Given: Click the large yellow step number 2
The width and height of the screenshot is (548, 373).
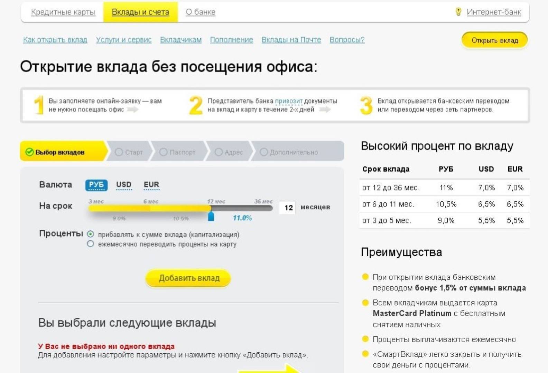Looking at the screenshot, I should [x=196, y=105].
